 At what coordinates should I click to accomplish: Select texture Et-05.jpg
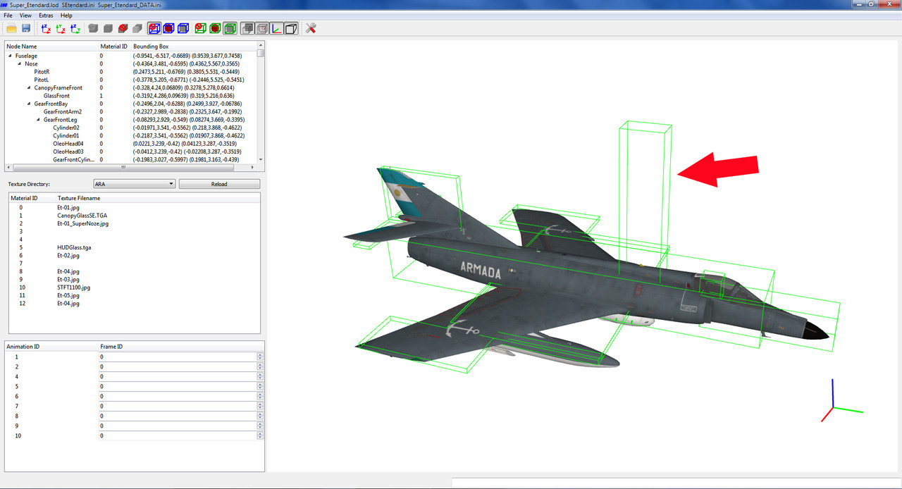pos(69,295)
